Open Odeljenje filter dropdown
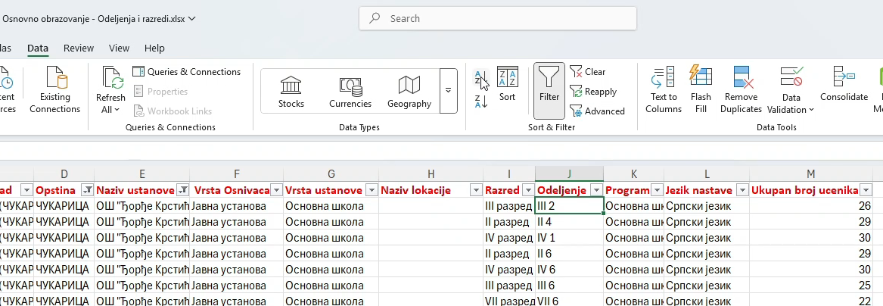This screenshot has width=883, height=306. [x=596, y=190]
